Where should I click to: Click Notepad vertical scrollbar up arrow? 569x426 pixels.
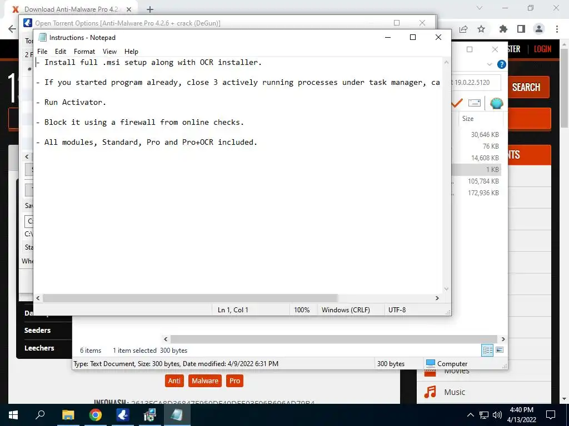446,62
